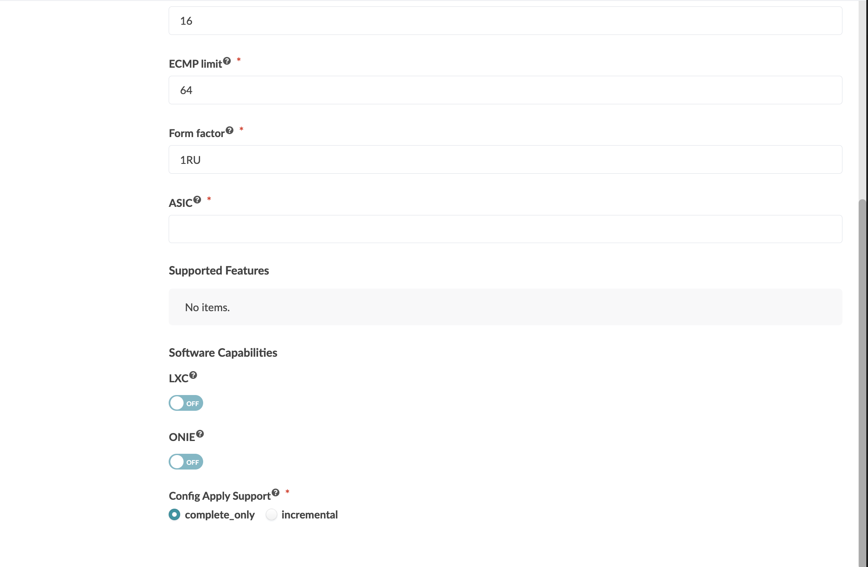
Task: Open the ONIE help tooltip icon
Action: click(x=200, y=433)
